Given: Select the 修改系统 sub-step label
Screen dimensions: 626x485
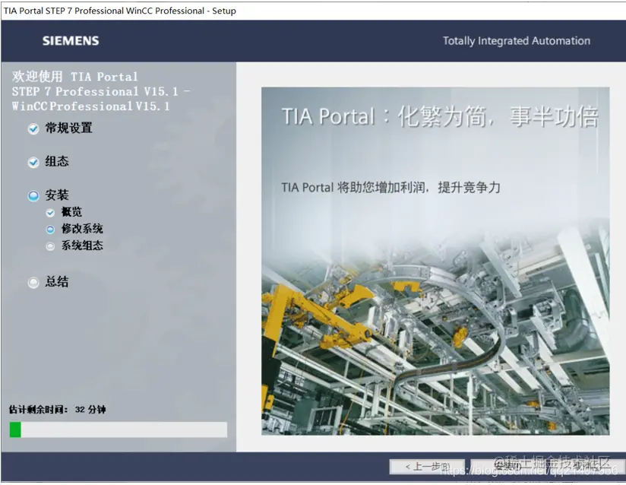Looking at the screenshot, I should (82, 229).
